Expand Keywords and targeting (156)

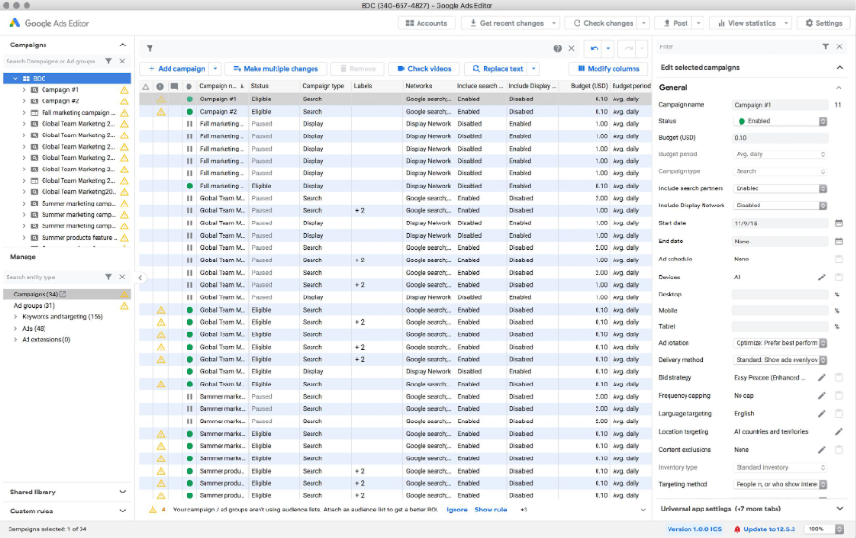click(15, 316)
